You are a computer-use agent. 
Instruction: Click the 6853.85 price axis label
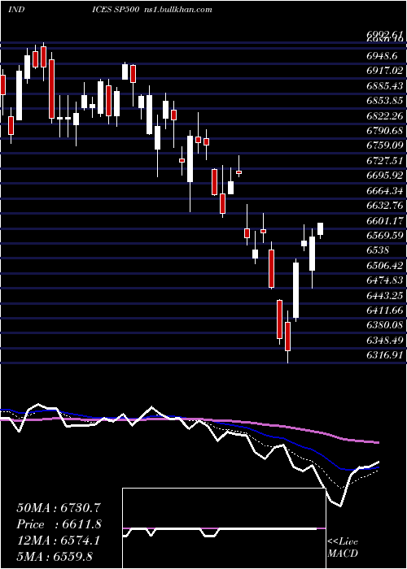coord(385,102)
